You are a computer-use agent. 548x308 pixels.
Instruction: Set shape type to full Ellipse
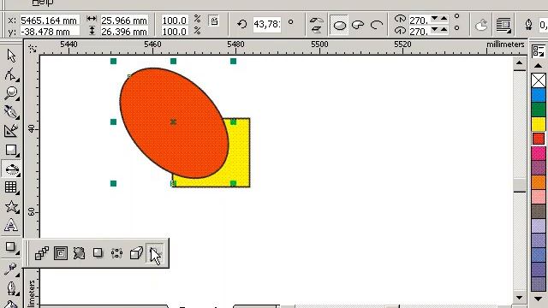click(x=339, y=25)
